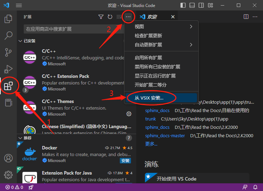Select the Chinese (Simplified) language pack entry
The image size is (263, 191).
pyautogui.click(x=76, y=128)
